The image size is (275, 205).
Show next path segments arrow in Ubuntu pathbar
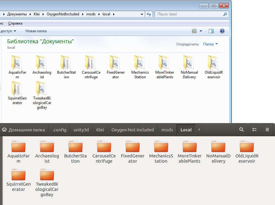(199, 130)
